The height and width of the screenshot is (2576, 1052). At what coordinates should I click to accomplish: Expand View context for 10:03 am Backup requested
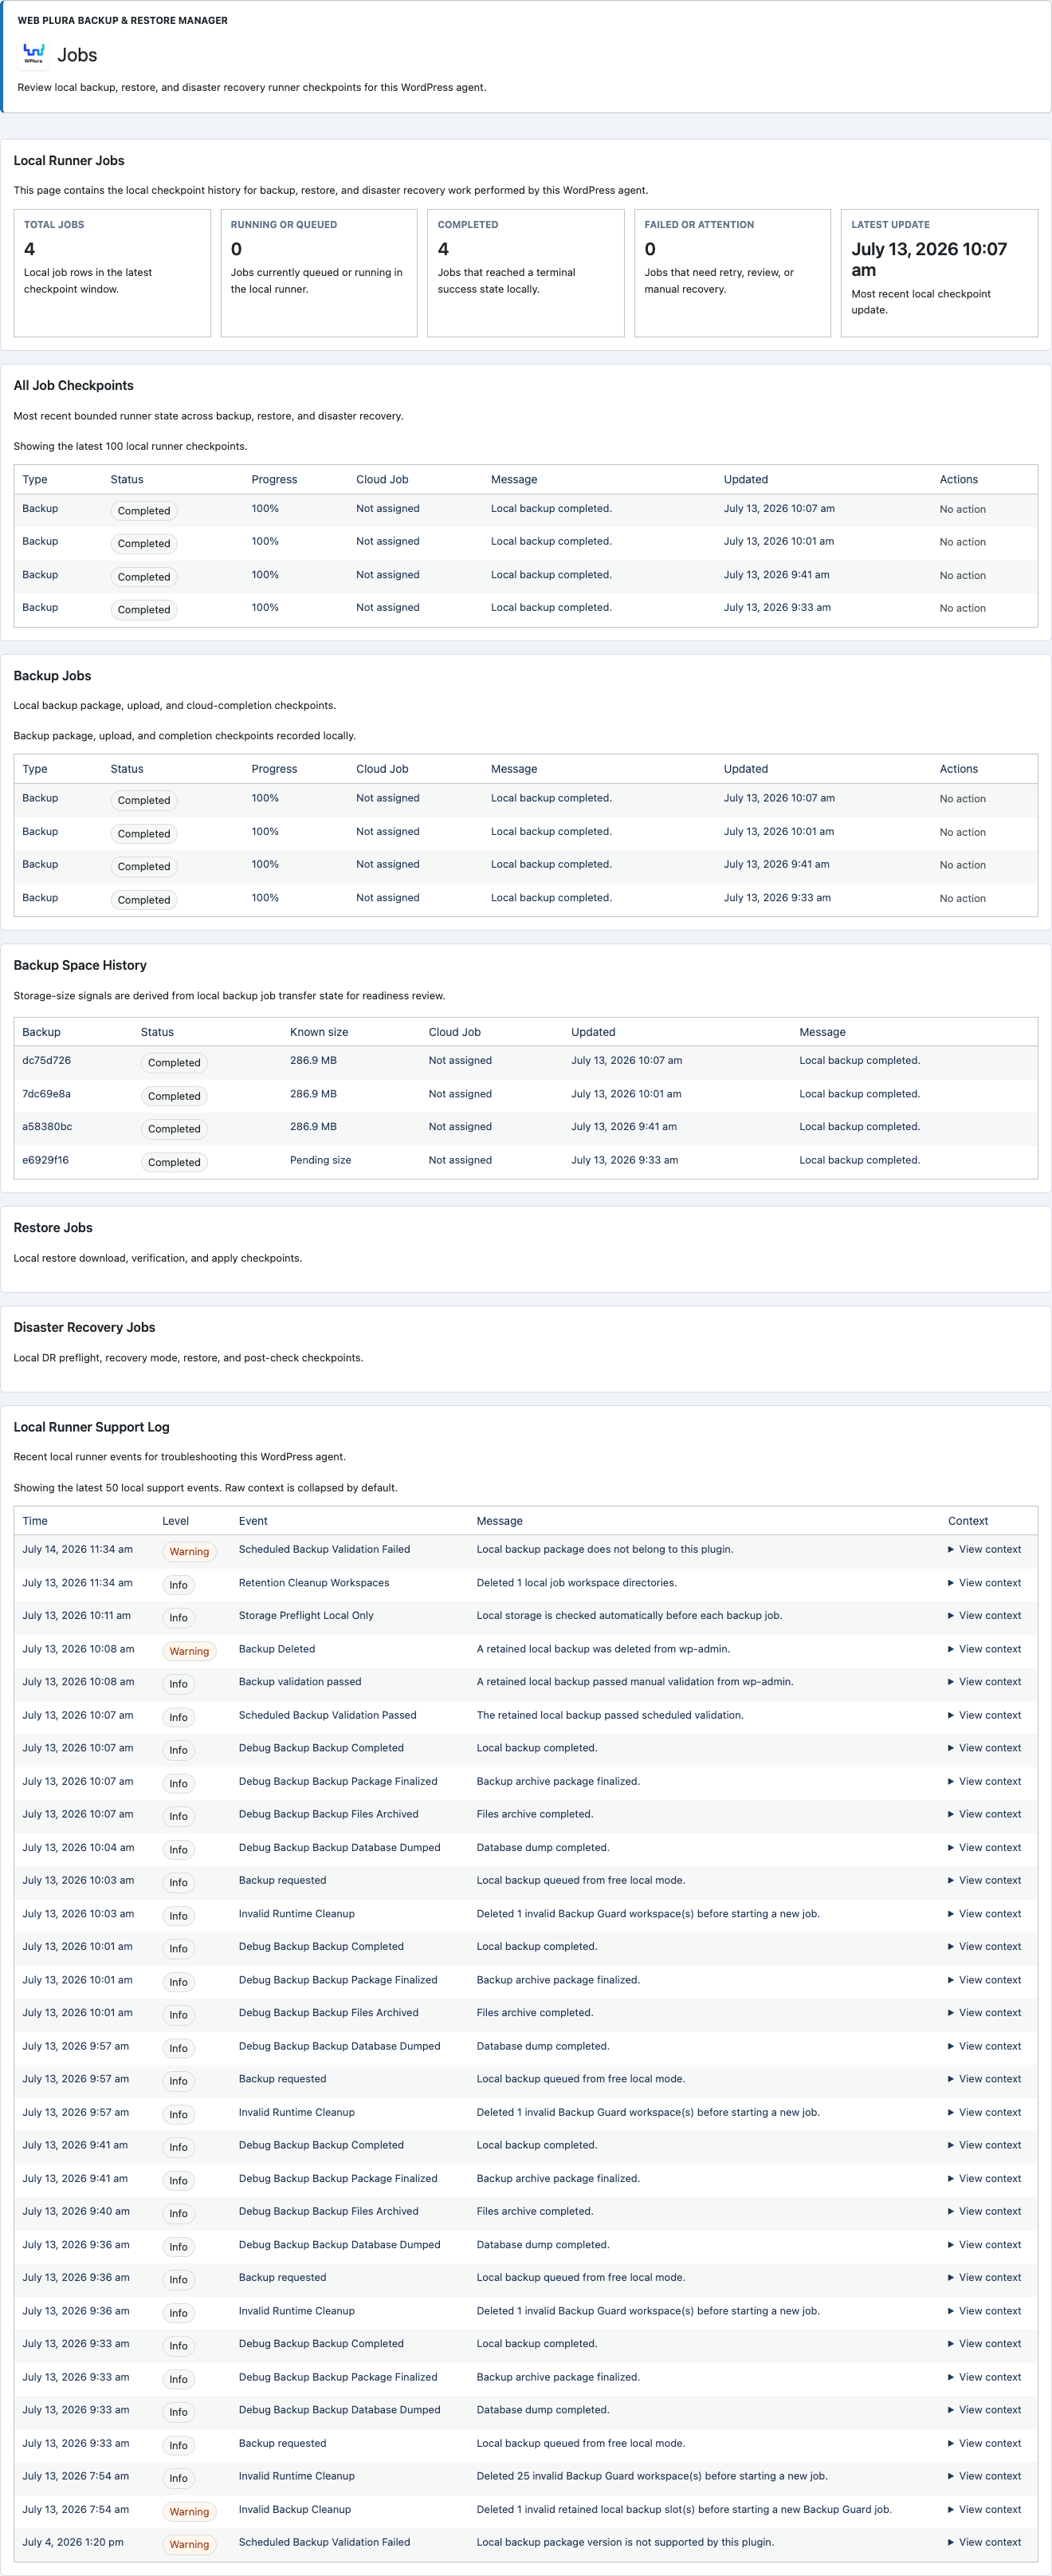coord(984,1880)
